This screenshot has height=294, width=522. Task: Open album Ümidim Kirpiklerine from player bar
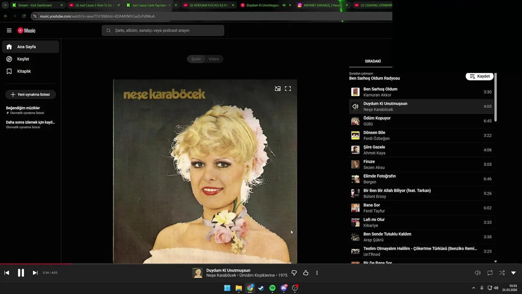[257, 276]
